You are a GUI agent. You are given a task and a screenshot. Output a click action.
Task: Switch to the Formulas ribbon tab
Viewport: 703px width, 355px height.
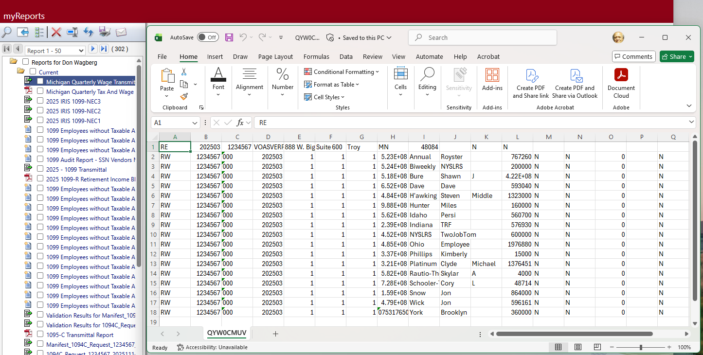pos(316,56)
